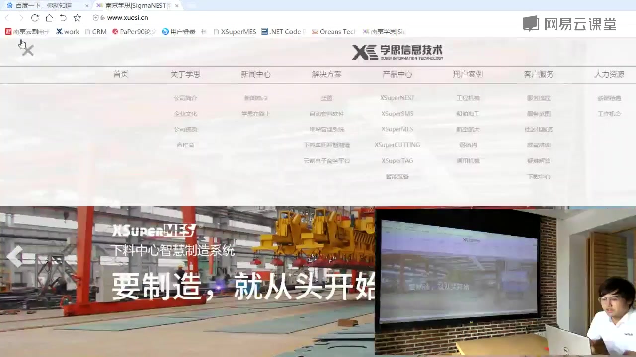Image resolution: width=636 pixels, height=357 pixels.
Task: Close the 百度一下 browser tab
Action: click(87, 6)
